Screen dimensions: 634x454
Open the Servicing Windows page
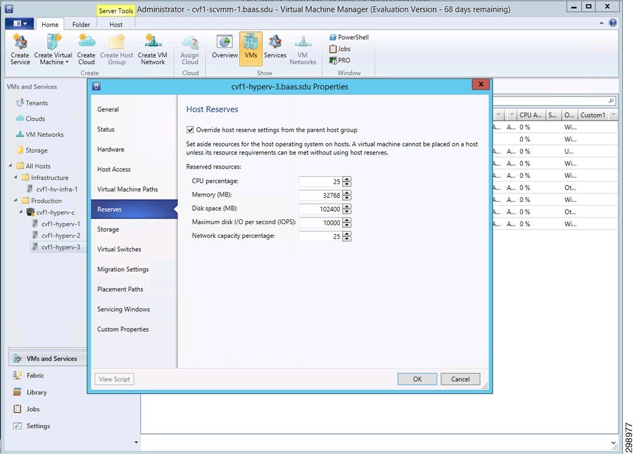click(134, 309)
